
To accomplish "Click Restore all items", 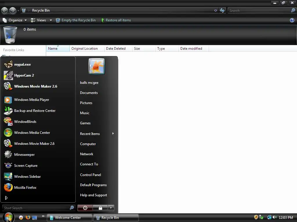I will [x=116, y=20].
